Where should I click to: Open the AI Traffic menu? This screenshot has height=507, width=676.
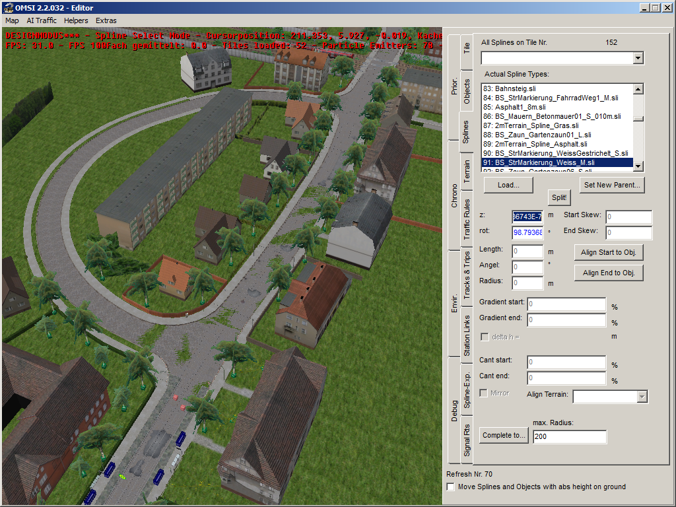tap(41, 20)
